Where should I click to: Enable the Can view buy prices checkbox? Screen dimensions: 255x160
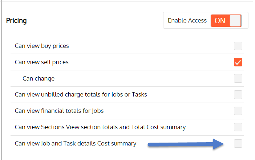tap(238, 46)
